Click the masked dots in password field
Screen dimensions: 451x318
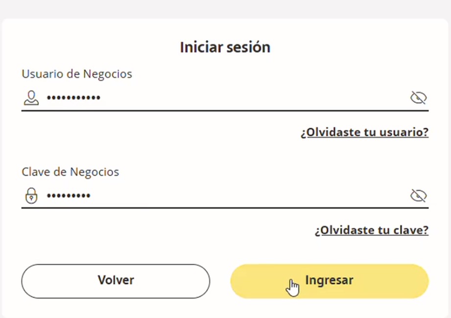click(69, 196)
